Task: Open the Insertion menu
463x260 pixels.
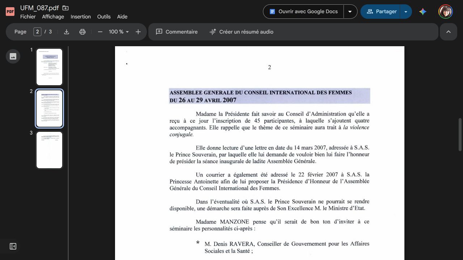Action: coord(81,17)
